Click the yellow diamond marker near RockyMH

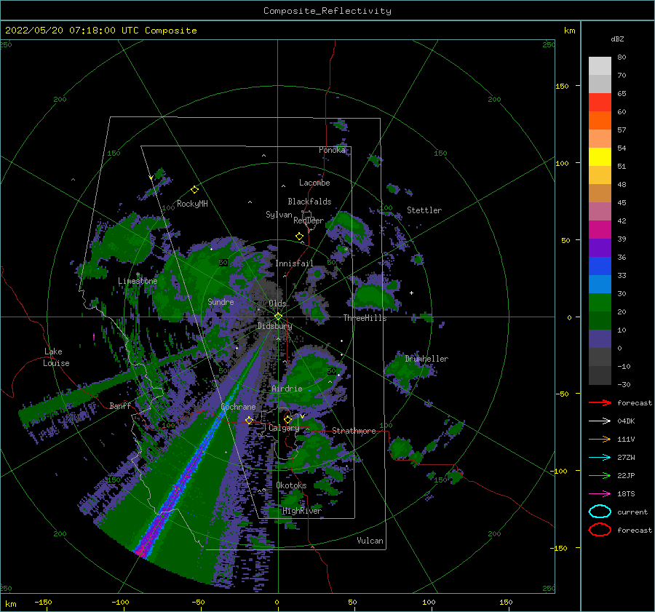(x=194, y=190)
